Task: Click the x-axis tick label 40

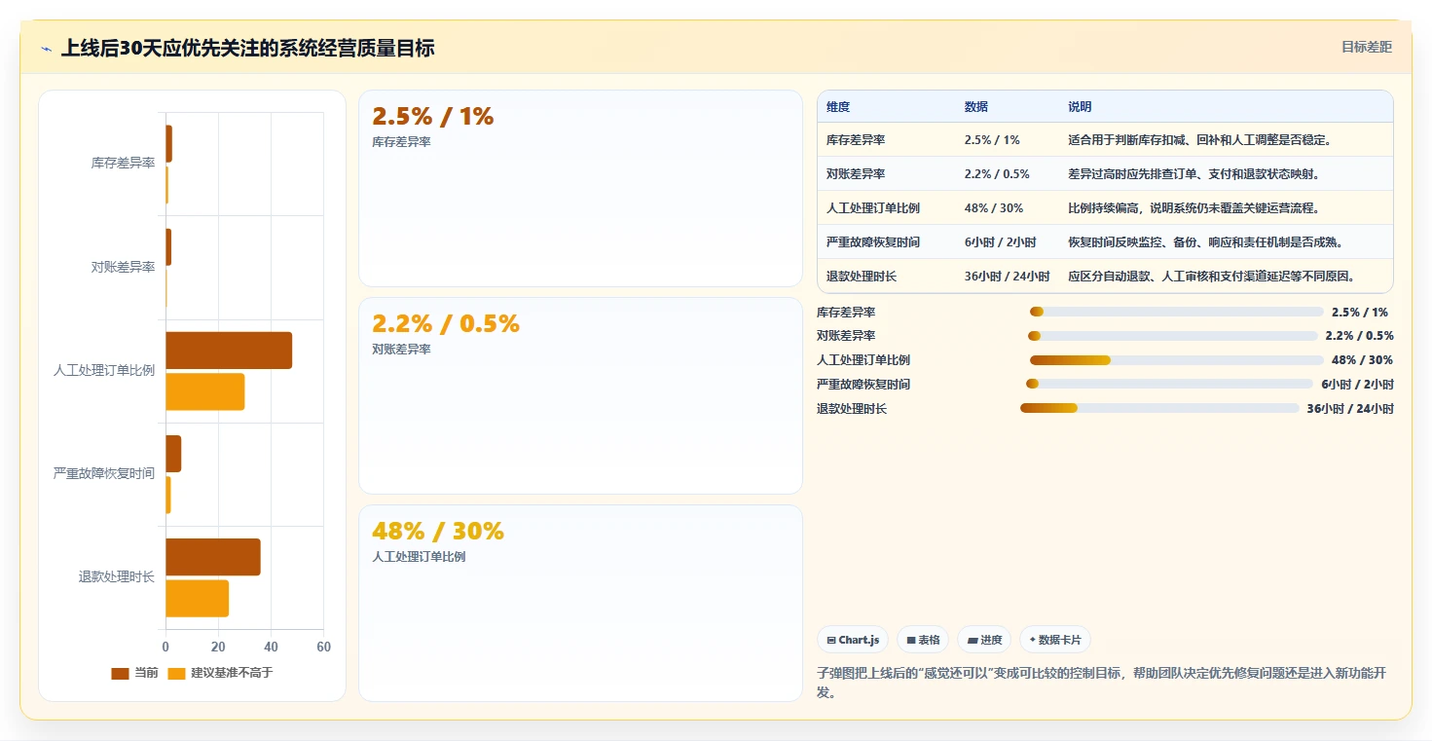Action: 271,647
